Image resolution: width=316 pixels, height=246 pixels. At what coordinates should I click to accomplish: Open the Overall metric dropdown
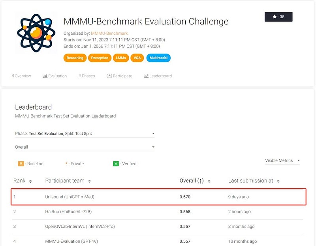point(85,147)
